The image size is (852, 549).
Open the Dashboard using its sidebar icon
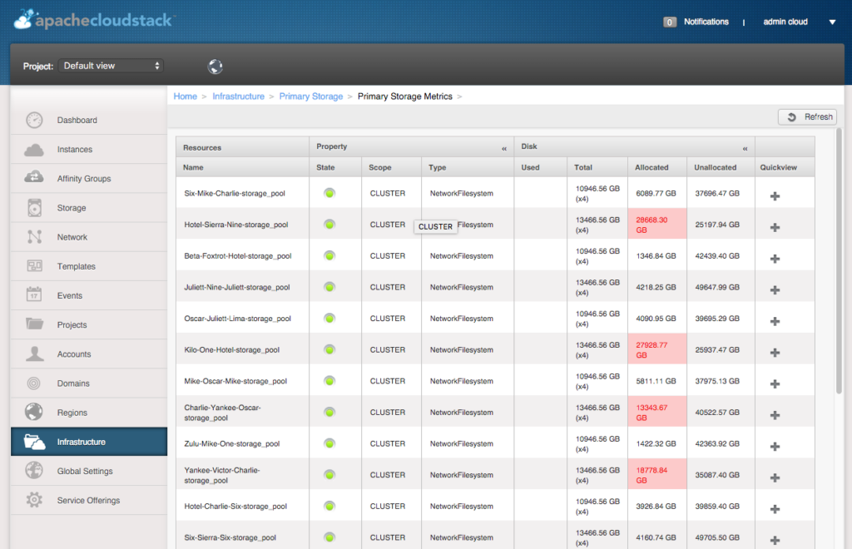point(33,120)
